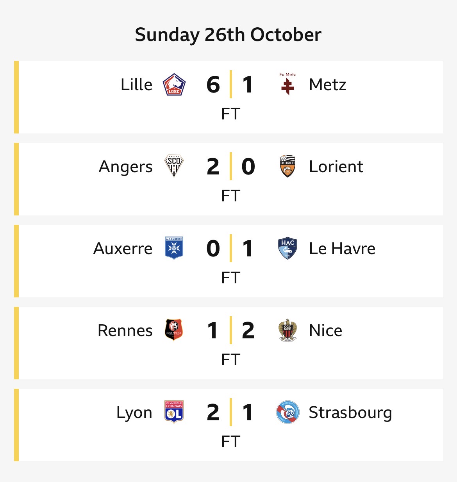
Task: Click the Sunday 26th October heading
Action: pyautogui.click(x=228, y=35)
